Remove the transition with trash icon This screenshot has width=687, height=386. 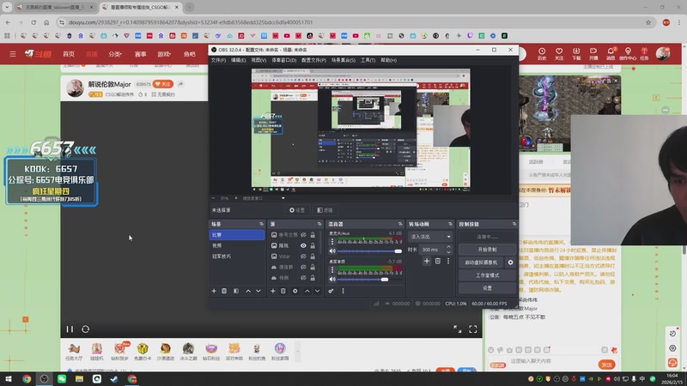(x=438, y=262)
